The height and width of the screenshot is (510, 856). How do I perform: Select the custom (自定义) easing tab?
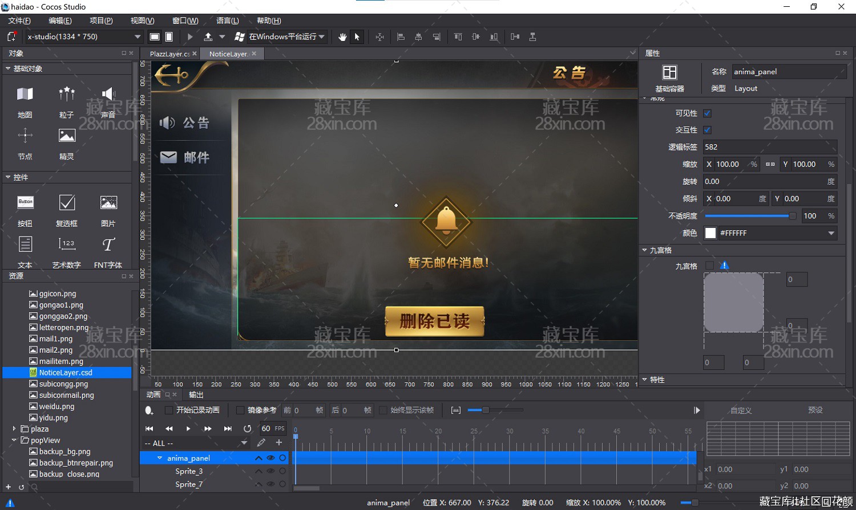[x=741, y=410]
